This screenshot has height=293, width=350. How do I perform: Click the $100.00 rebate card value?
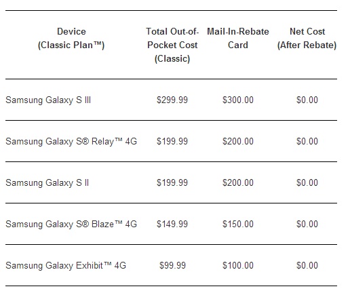coord(238,265)
